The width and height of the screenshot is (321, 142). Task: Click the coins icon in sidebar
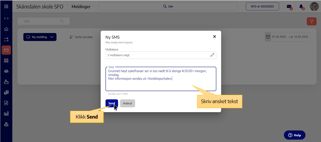point(6,92)
